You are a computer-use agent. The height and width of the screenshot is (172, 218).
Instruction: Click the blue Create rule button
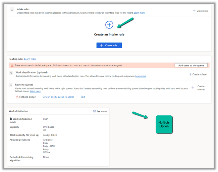coord(109,45)
